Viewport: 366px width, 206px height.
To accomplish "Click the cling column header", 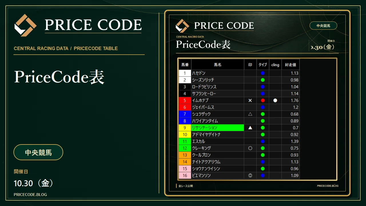I will [275, 65].
